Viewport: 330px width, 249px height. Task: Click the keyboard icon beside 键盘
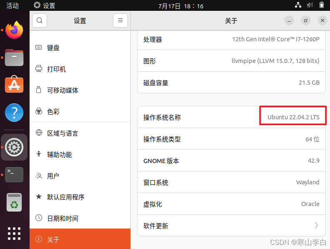(38, 48)
